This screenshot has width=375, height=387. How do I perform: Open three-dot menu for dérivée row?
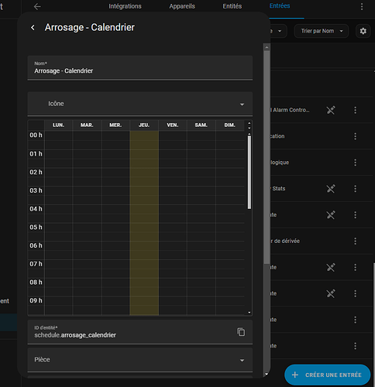[356, 241]
